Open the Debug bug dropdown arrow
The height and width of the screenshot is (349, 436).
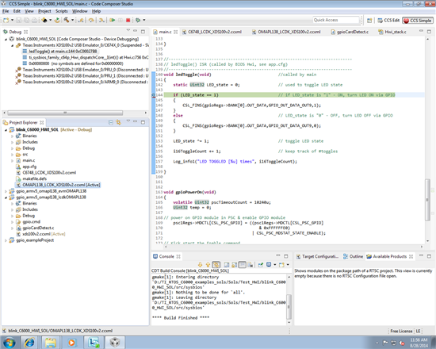[x=143, y=20]
